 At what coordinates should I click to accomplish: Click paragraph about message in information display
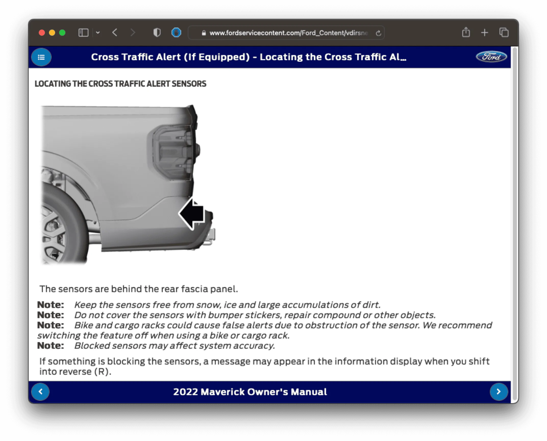pyautogui.click(x=264, y=367)
